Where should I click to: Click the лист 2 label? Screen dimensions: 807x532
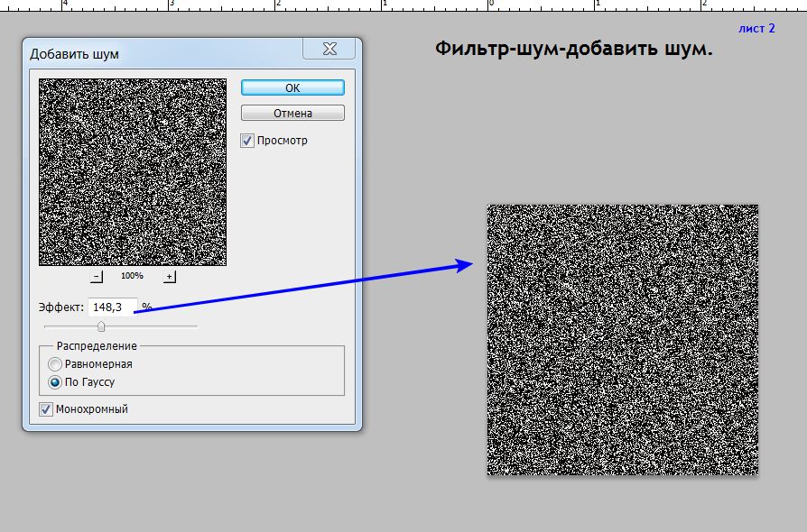point(756,29)
